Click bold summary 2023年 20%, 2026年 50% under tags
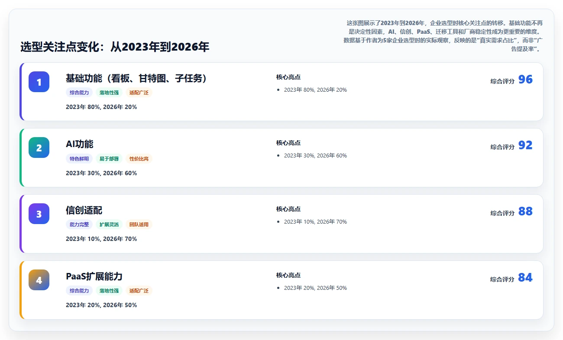The image size is (563, 340). [x=101, y=305]
